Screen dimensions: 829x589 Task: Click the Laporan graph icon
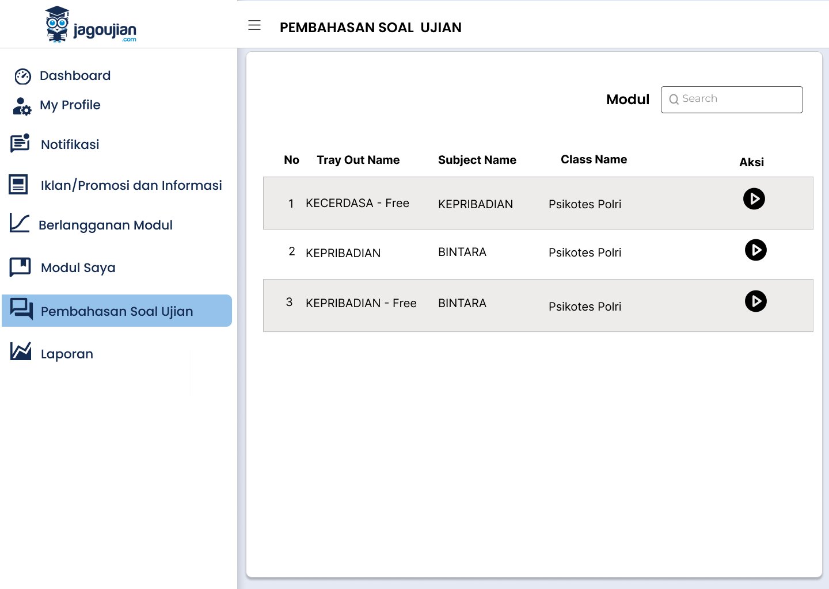coord(21,351)
